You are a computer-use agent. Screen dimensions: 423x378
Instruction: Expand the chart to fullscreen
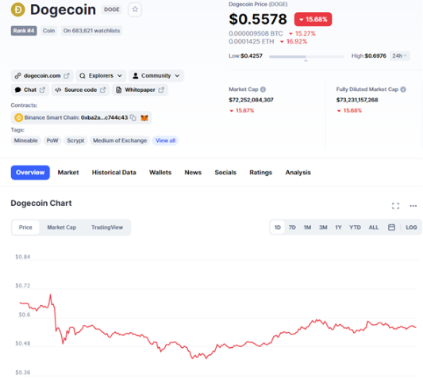(395, 206)
